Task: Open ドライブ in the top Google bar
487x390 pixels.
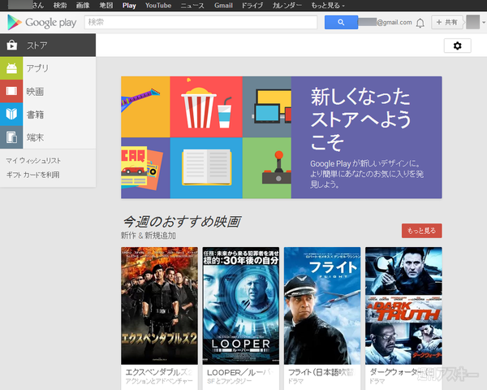Action: [252, 6]
